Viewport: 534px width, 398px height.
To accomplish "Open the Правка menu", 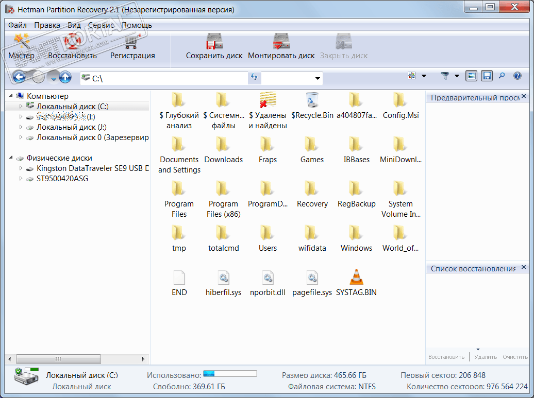I will point(47,25).
